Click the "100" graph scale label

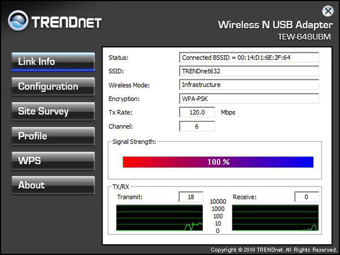pyautogui.click(x=218, y=216)
